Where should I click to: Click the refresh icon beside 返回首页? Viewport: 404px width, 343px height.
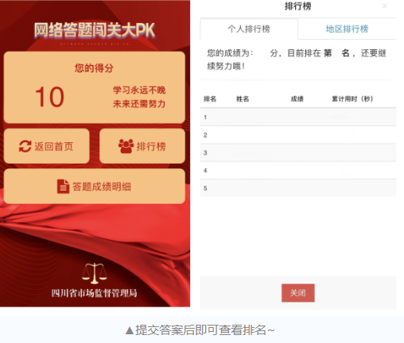[25, 146]
